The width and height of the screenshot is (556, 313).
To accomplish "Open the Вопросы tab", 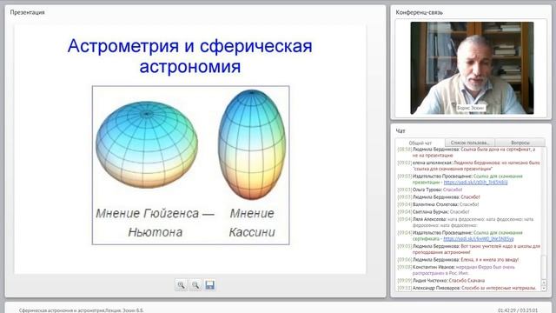I will tap(520, 143).
